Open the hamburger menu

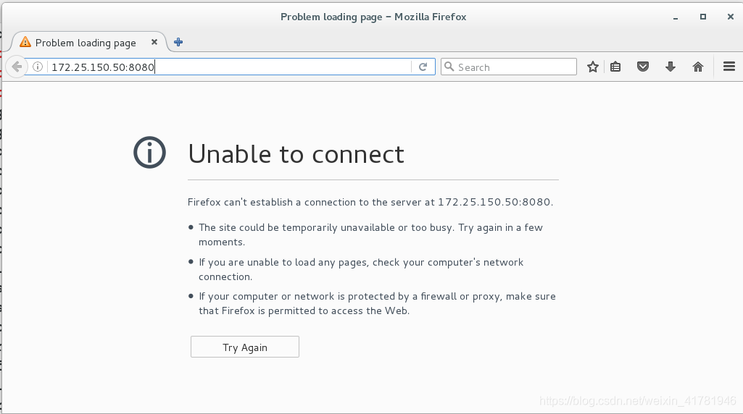tap(729, 67)
